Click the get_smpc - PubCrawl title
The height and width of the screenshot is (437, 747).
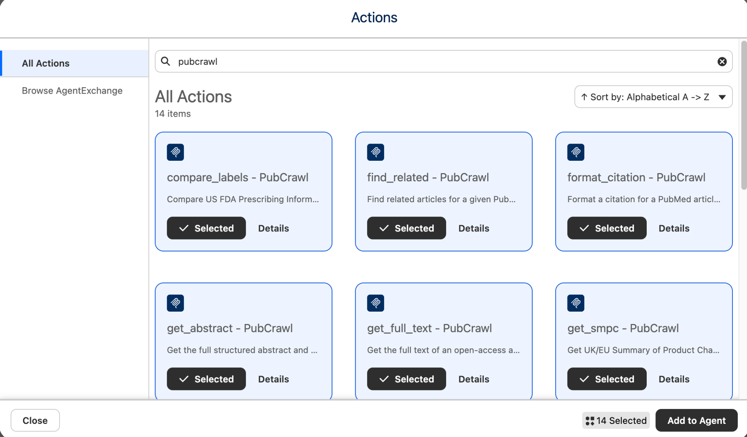[x=623, y=328]
